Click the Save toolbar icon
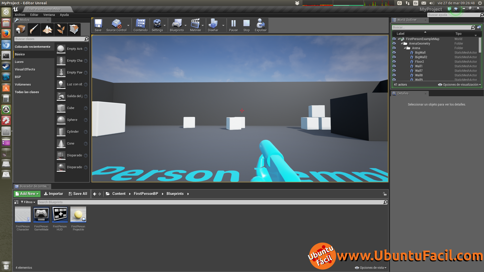Image resolution: width=484 pixels, height=272 pixels. pos(98,25)
